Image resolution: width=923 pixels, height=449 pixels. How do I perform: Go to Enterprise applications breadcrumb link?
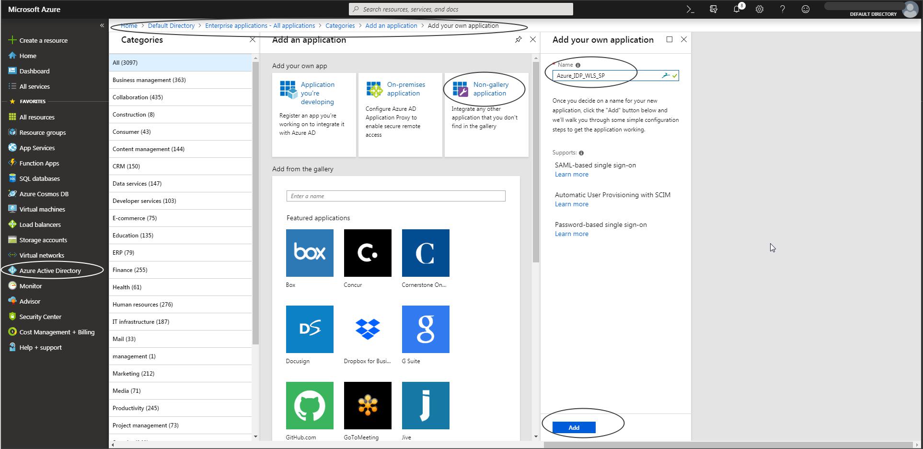tap(260, 26)
